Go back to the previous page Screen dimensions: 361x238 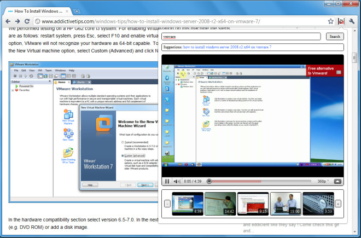(x=8, y=21)
